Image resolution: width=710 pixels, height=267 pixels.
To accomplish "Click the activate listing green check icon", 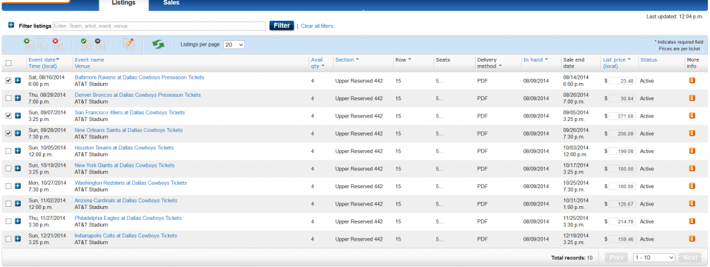I will coord(85,44).
